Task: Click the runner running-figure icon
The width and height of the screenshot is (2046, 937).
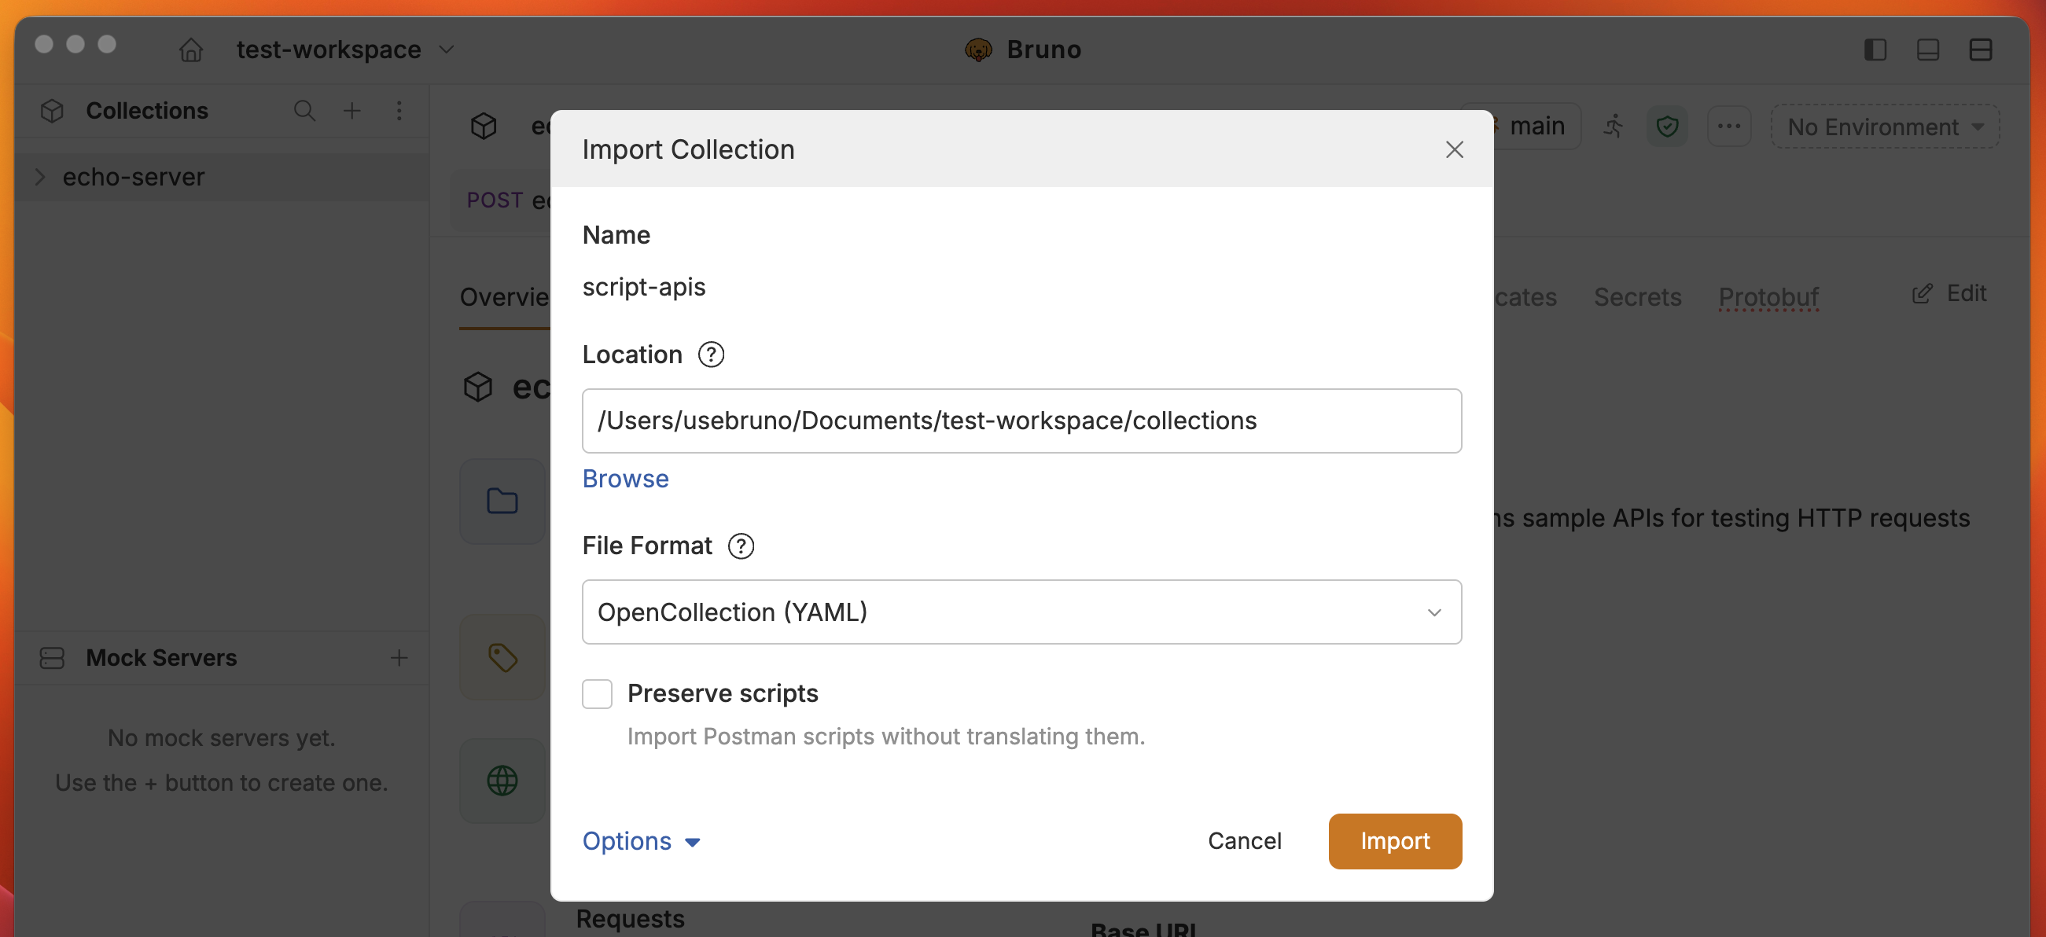Action: point(1613,127)
